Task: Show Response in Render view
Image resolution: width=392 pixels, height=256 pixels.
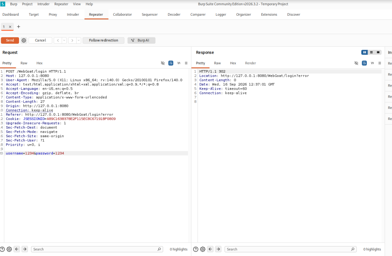Action: 250,63
